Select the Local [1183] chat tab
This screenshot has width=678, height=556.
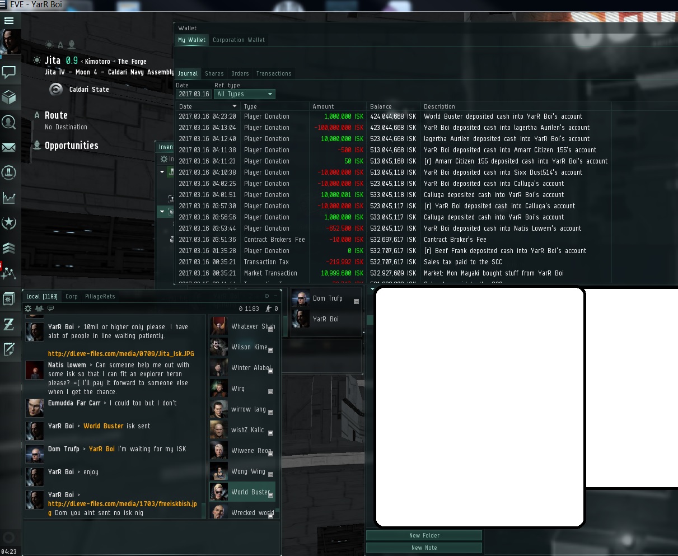[42, 296]
